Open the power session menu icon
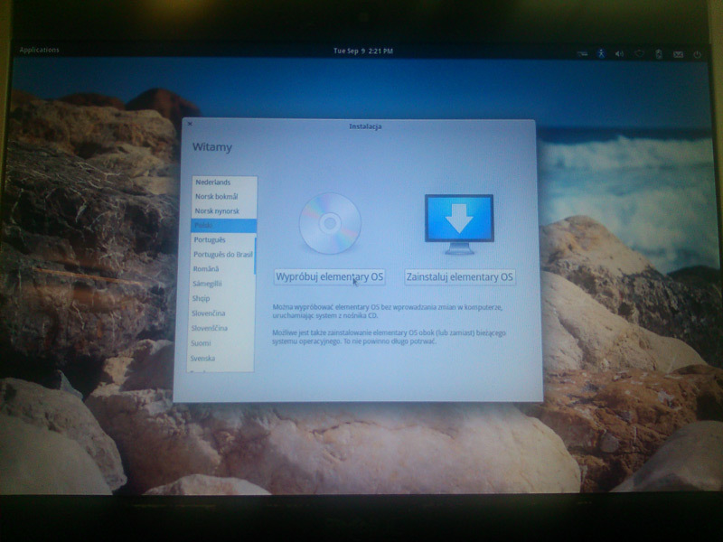The width and height of the screenshot is (723, 542). [697, 54]
